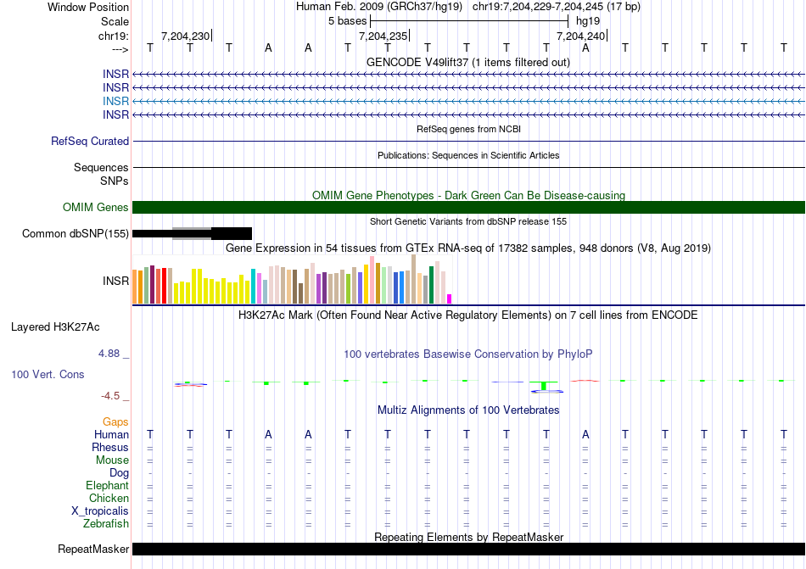
Task: Open the Layered H3K27Ac track label
Action: tap(55, 326)
